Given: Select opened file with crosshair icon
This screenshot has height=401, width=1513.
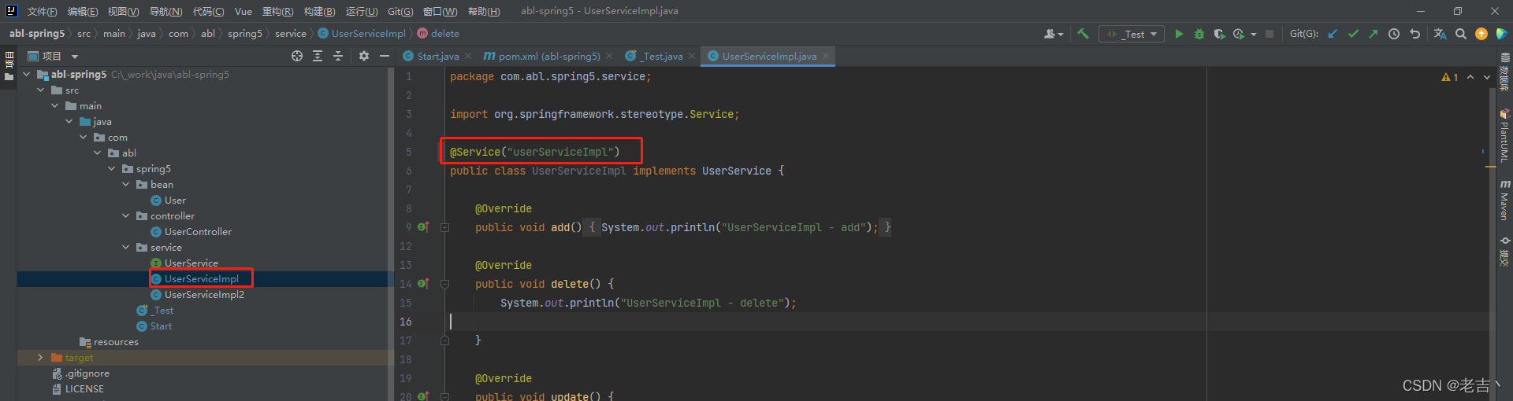Looking at the screenshot, I should (x=297, y=56).
